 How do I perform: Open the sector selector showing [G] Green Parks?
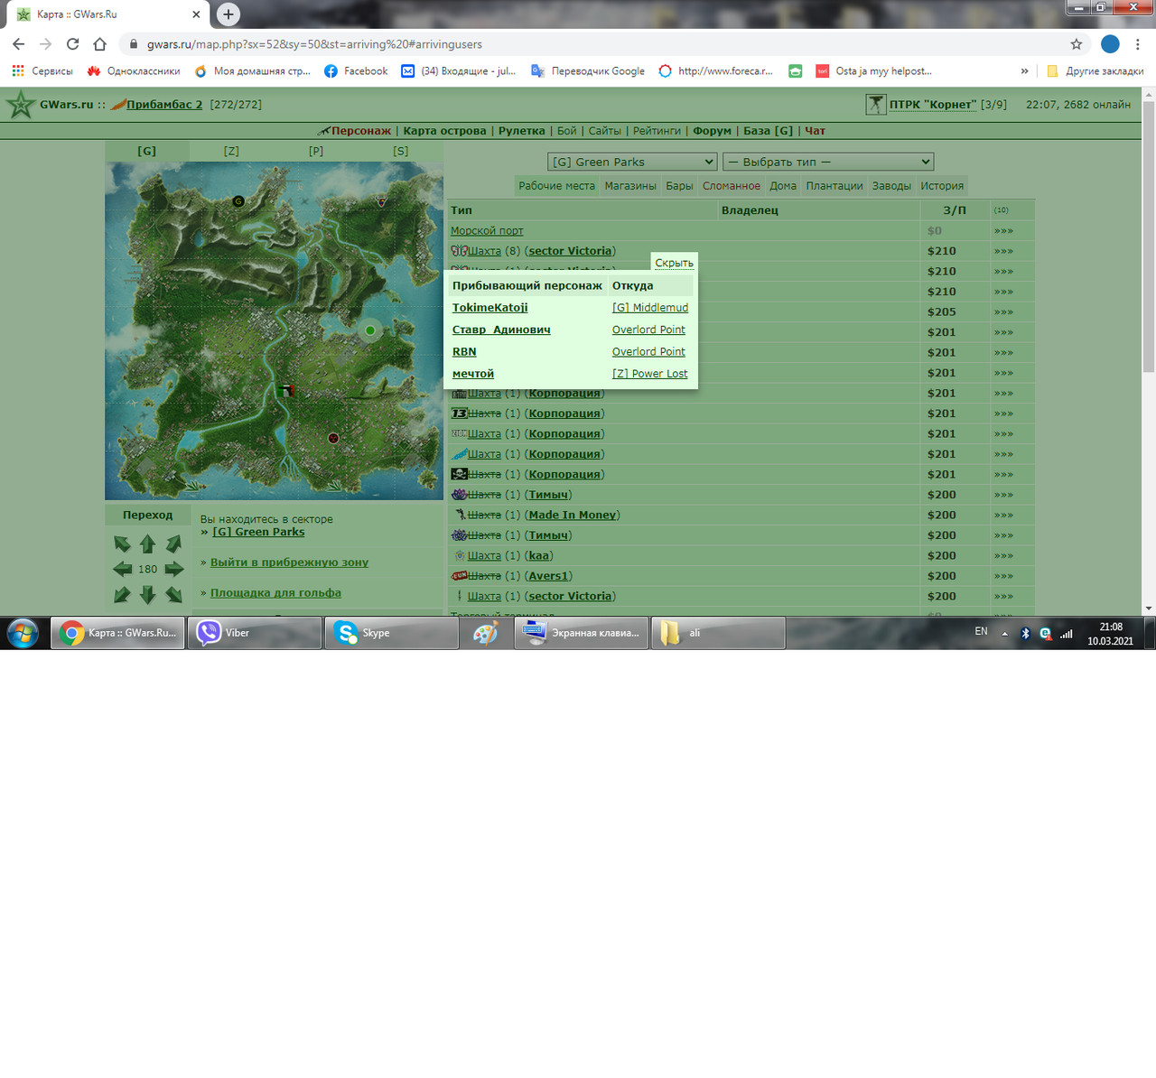pyautogui.click(x=632, y=162)
